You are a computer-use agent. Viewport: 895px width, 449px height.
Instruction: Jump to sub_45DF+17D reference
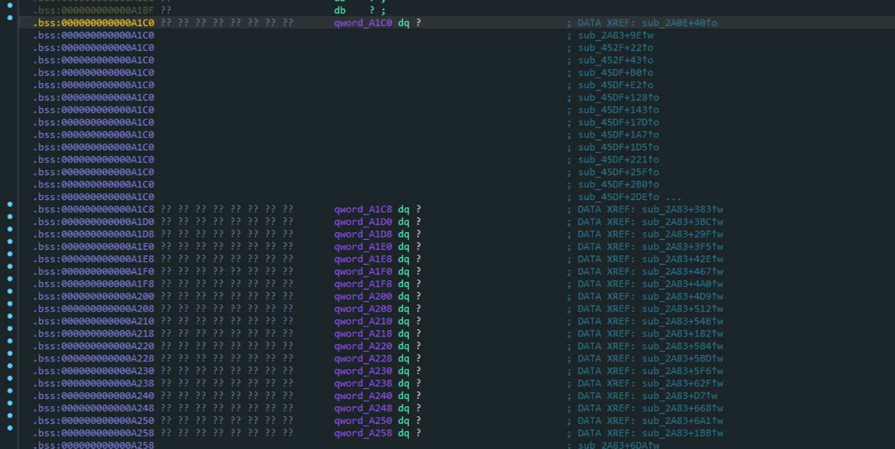pyautogui.click(x=619, y=122)
